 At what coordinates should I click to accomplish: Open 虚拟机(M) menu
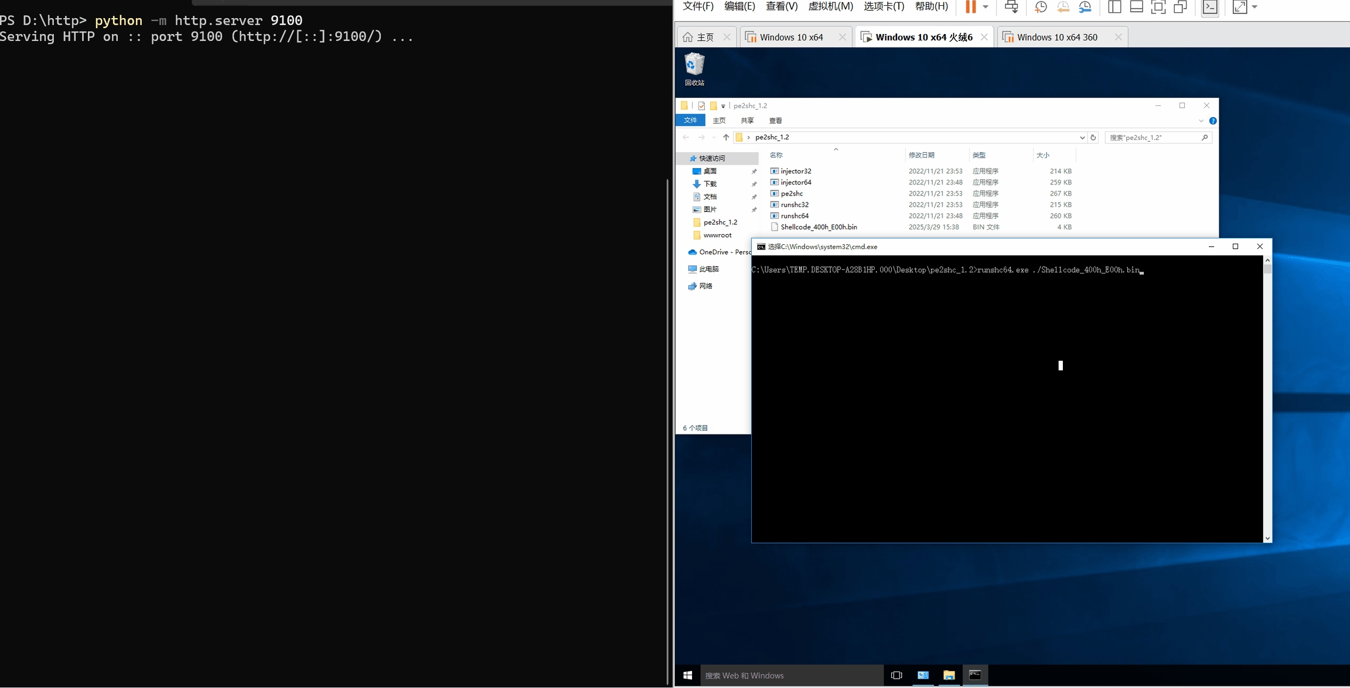[830, 6]
